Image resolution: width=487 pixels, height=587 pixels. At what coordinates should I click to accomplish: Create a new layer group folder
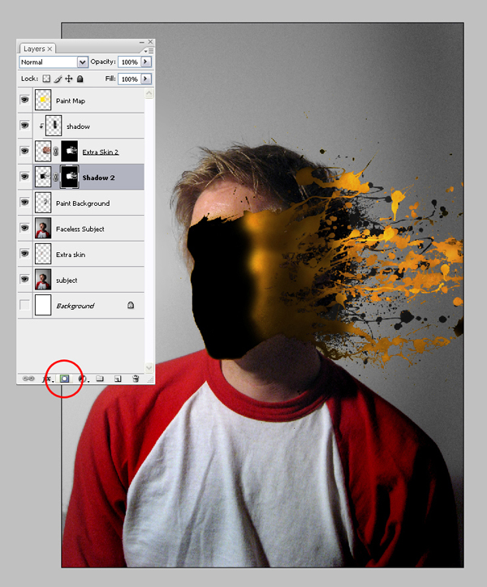click(x=100, y=379)
